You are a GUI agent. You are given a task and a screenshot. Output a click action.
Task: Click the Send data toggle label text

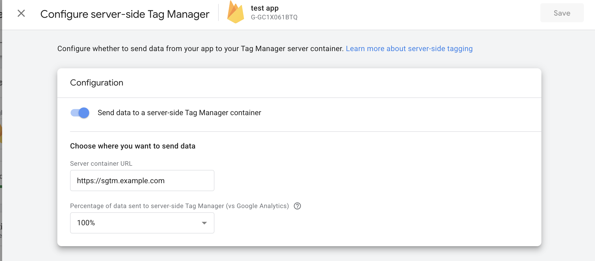(179, 112)
